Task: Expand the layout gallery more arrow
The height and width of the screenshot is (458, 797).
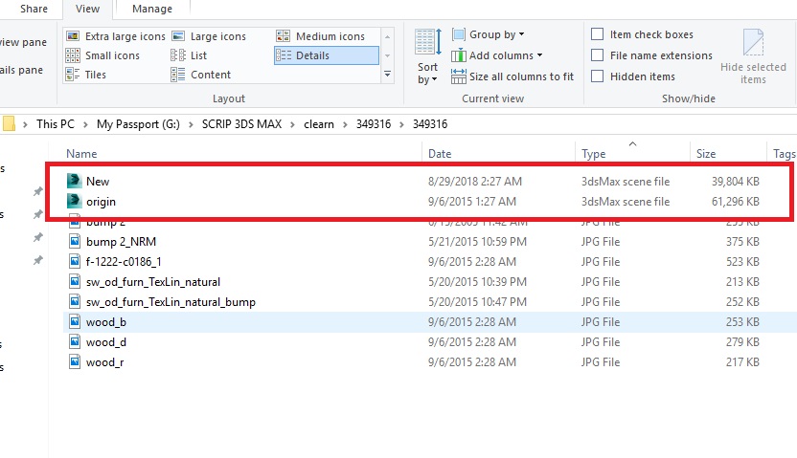Action: coord(387,75)
